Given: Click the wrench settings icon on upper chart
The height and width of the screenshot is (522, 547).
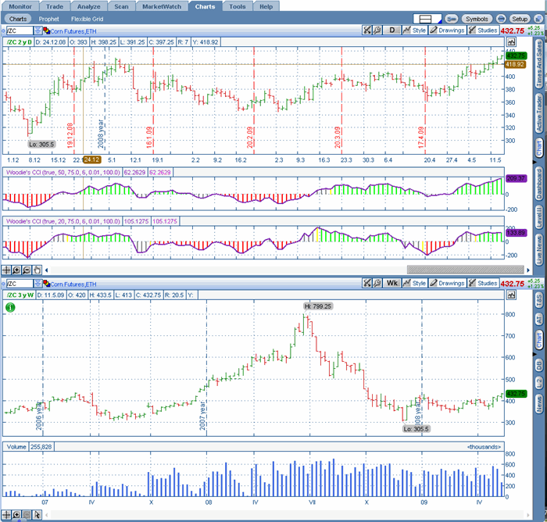Looking at the screenshot, I should (x=368, y=30).
